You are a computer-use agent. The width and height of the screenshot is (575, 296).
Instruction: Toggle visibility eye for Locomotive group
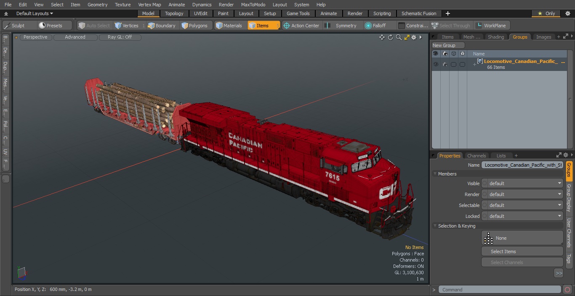point(436,64)
